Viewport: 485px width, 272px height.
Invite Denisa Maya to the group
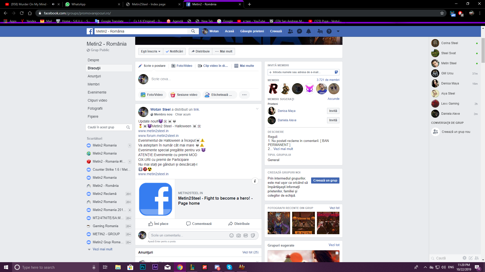click(x=333, y=111)
